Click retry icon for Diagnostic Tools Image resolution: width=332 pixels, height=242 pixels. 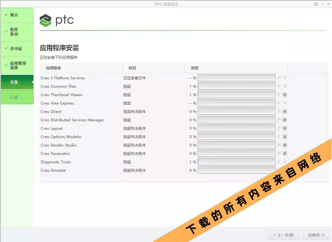[279, 162]
